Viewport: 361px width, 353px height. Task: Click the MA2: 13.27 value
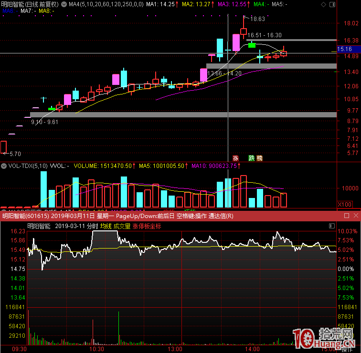198,4
